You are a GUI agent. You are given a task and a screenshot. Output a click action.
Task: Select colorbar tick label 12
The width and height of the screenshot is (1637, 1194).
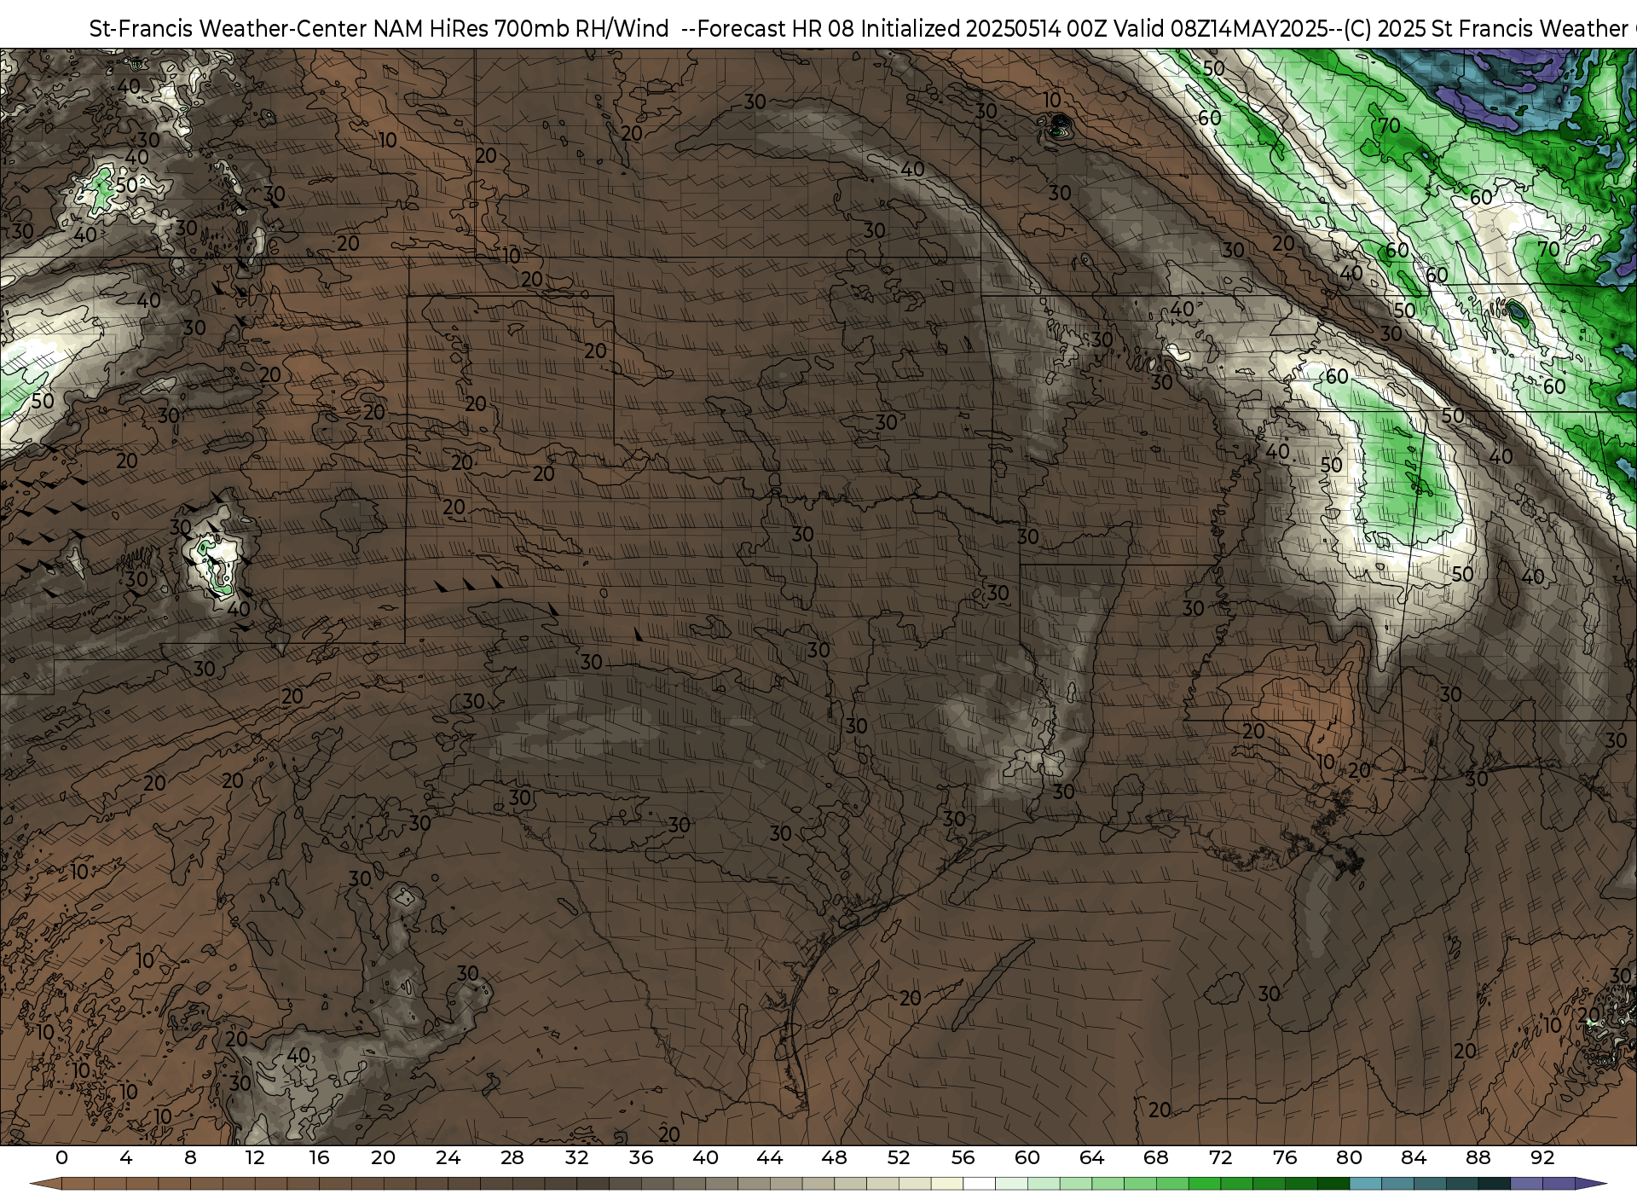tap(255, 1157)
